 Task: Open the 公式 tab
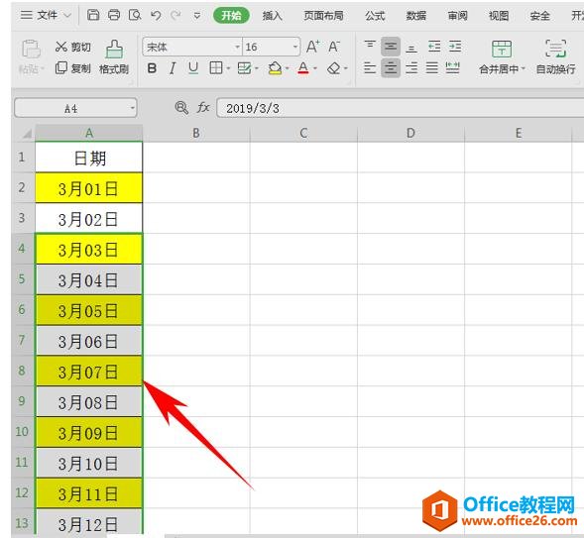pyautogui.click(x=375, y=15)
